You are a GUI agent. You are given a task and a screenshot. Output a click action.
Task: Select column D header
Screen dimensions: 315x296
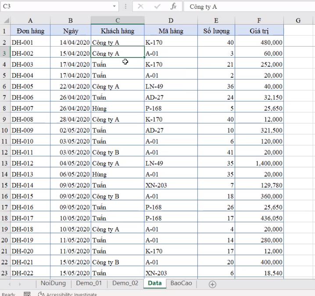click(x=171, y=21)
